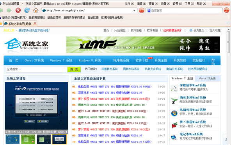Expand the address bar URL dropdown
The height and width of the screenshot is (145, 231).
coord(134,11)
